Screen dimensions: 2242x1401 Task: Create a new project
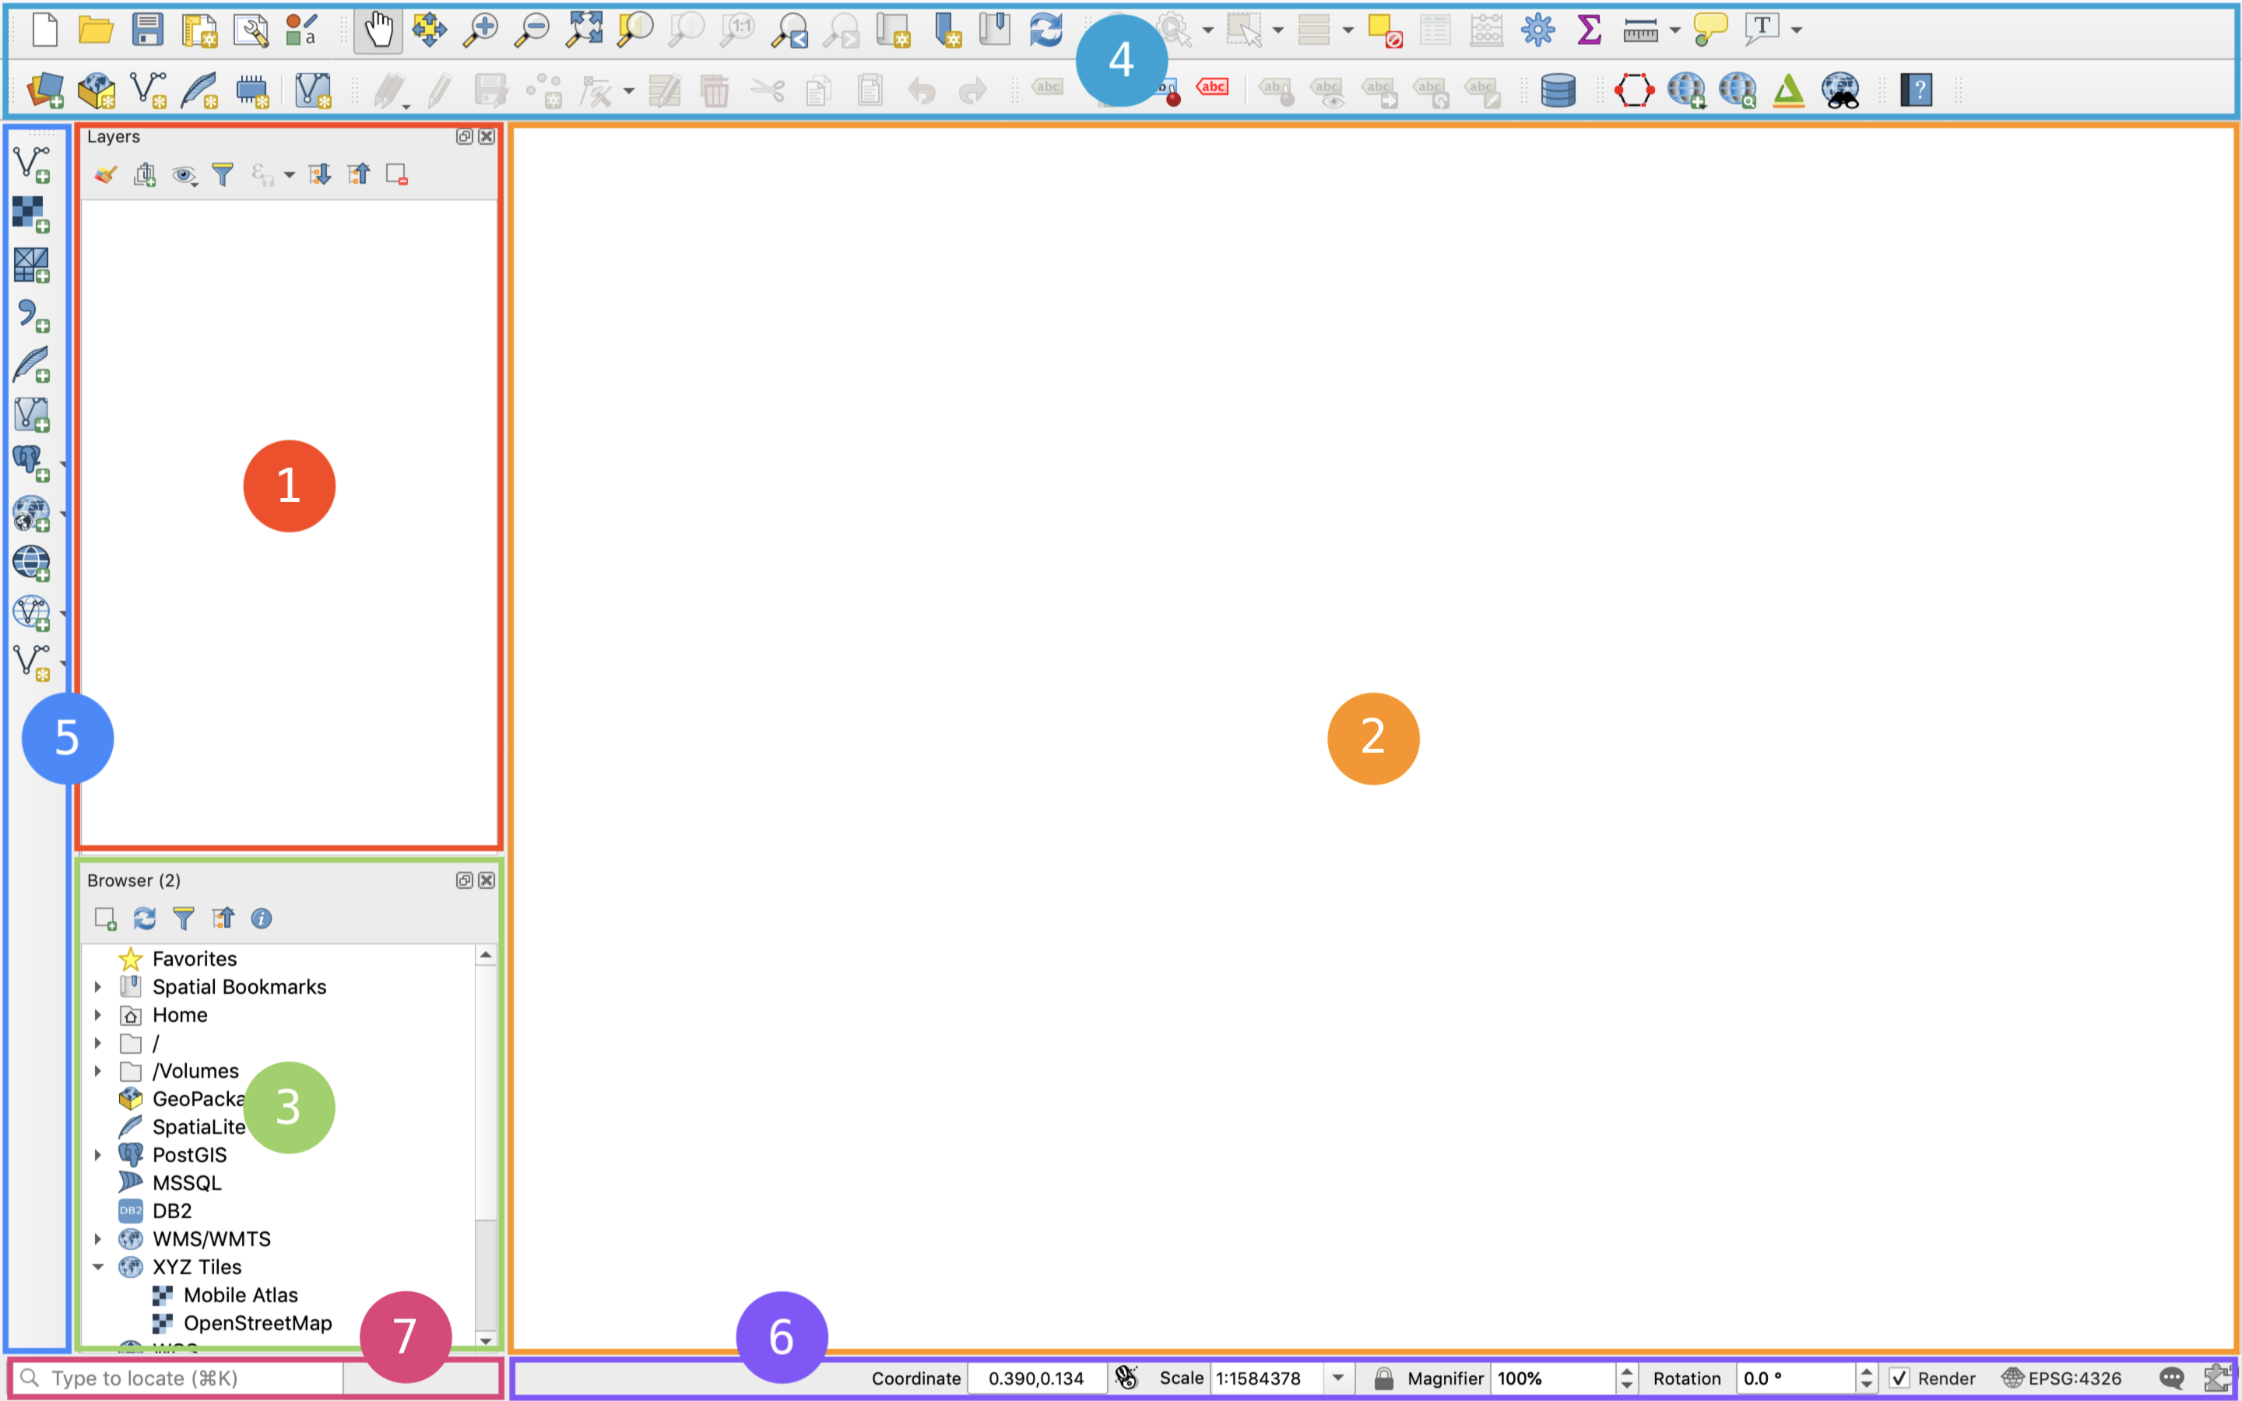click(44, 29)
